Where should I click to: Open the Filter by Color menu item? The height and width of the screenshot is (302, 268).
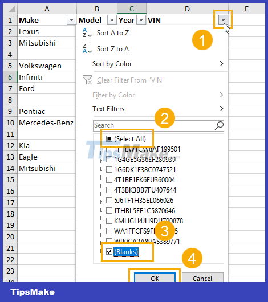pyautogui.click(x=113, y=95)
